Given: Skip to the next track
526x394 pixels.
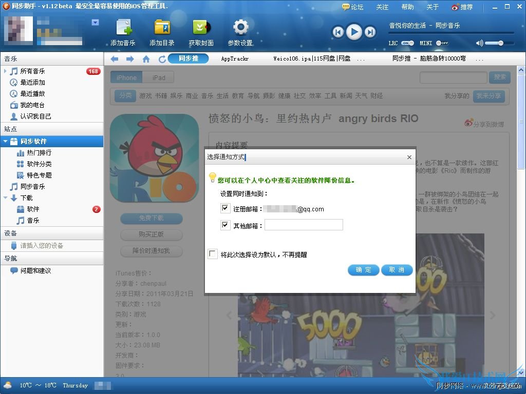Looking at the screenshot, I should click(x=370, y=32).
